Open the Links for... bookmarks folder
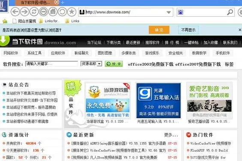Viewport: 242px width, 161px height. coord(49,21)
